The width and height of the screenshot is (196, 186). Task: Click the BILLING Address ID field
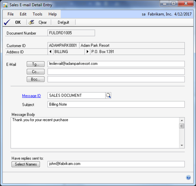pyautogui.click(x=69, y=52)
